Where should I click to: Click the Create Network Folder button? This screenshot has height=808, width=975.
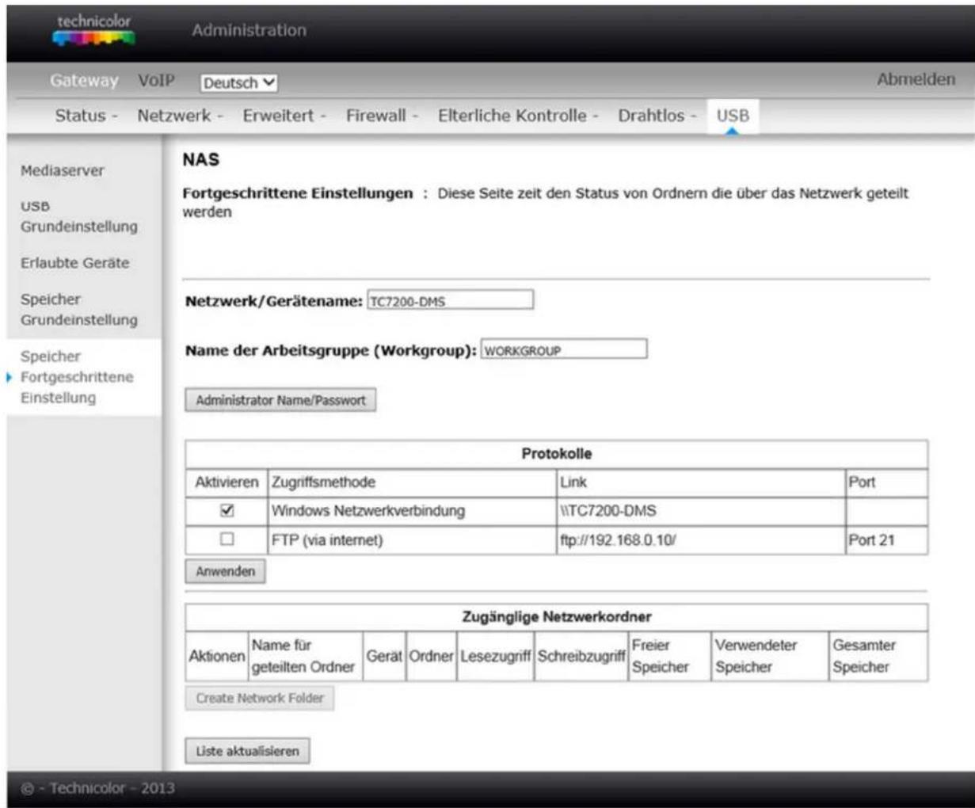[260, 698]
